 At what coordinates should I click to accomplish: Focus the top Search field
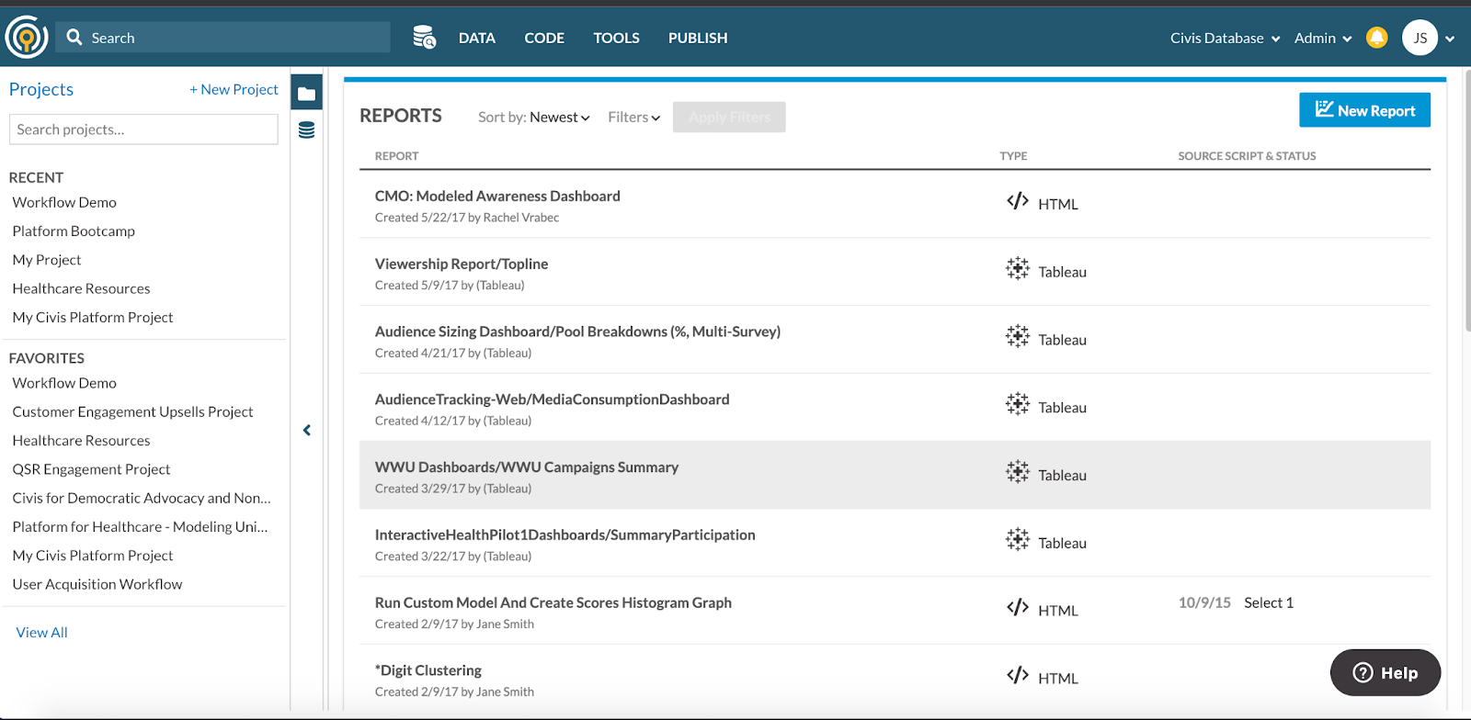[222, 38]
